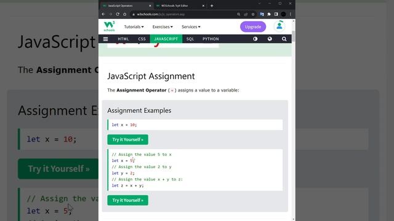Screen dimensions: 394x221
Task: Toggle dark mode contrast icon
Action: pyautogui.click(x=255, y=39)
